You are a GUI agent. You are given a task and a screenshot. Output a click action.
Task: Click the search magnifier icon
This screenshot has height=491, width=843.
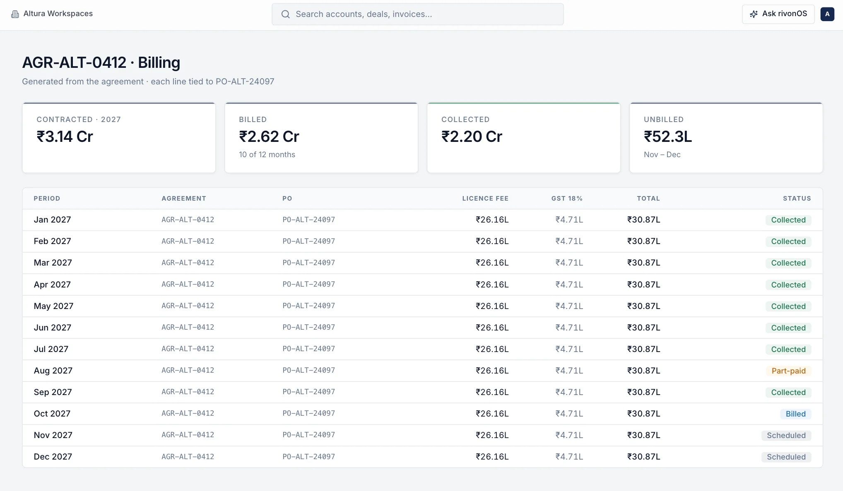coord(285,14)
